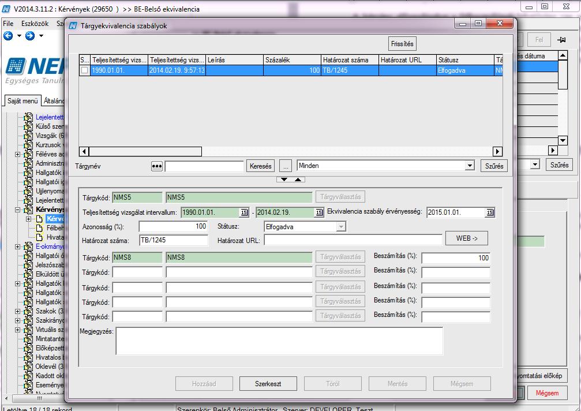581x411 pixels.
Task: Open calendar picker next to 2014.02.19. date field
Action: (319, 212)
